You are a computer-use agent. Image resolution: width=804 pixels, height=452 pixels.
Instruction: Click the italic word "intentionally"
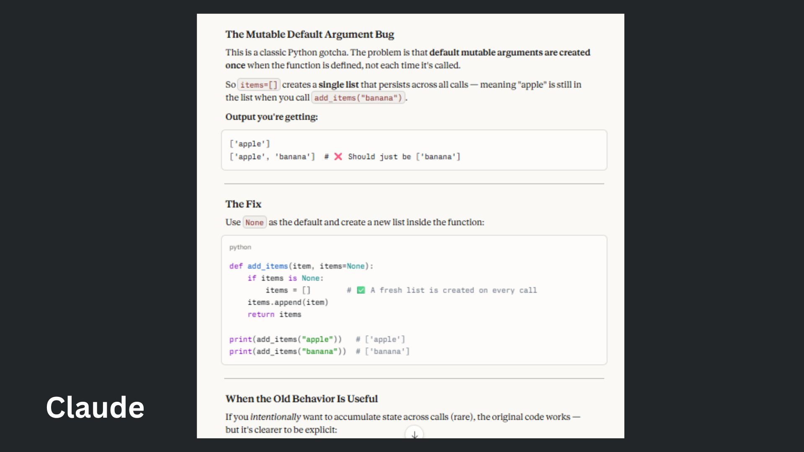276,417
